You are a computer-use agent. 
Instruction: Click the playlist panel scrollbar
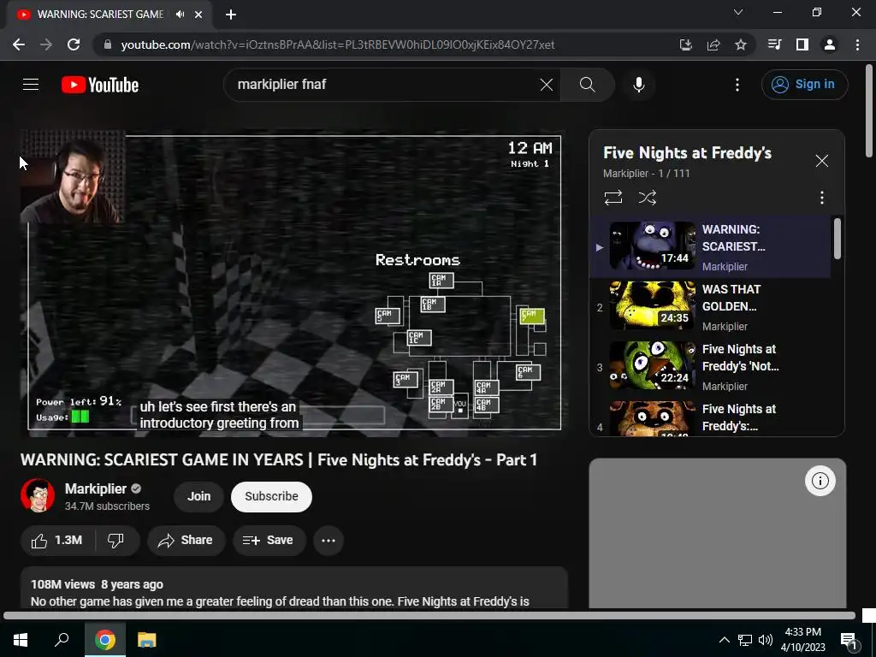838,239
